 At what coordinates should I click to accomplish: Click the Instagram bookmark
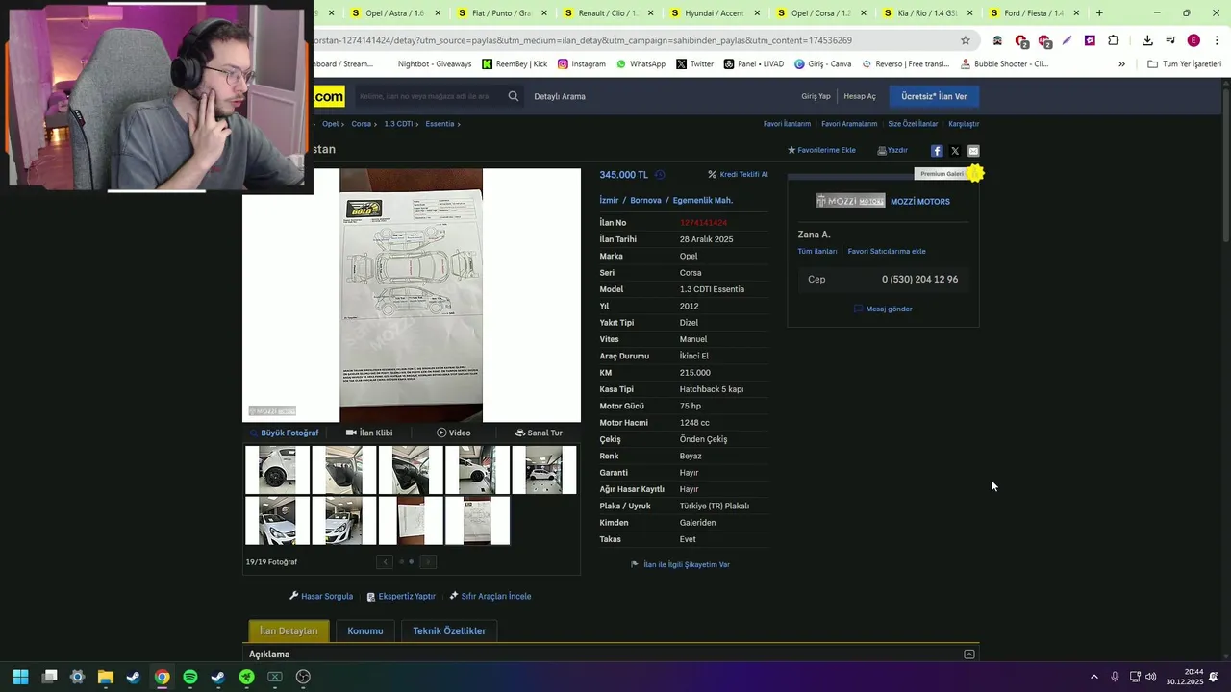point(581,63)
